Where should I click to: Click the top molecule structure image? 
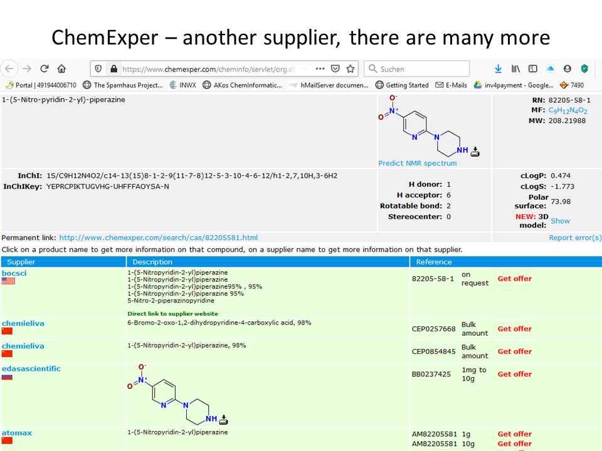[x=423, y=126]
